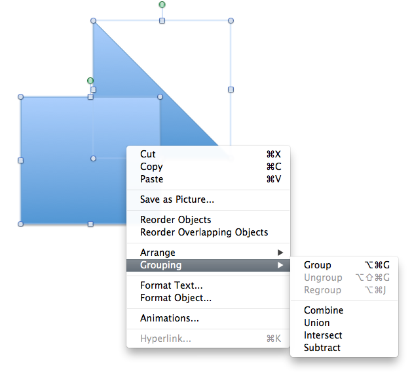
Task: Open Format Object dialog
Action: [176, 298]
